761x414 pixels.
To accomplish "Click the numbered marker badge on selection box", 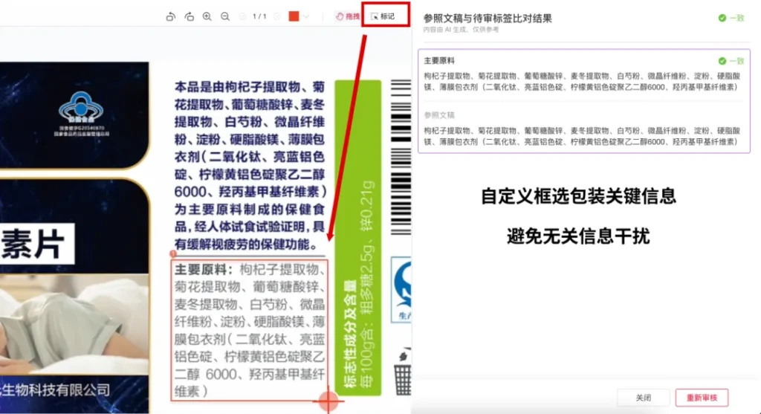I will coord(173,254).
